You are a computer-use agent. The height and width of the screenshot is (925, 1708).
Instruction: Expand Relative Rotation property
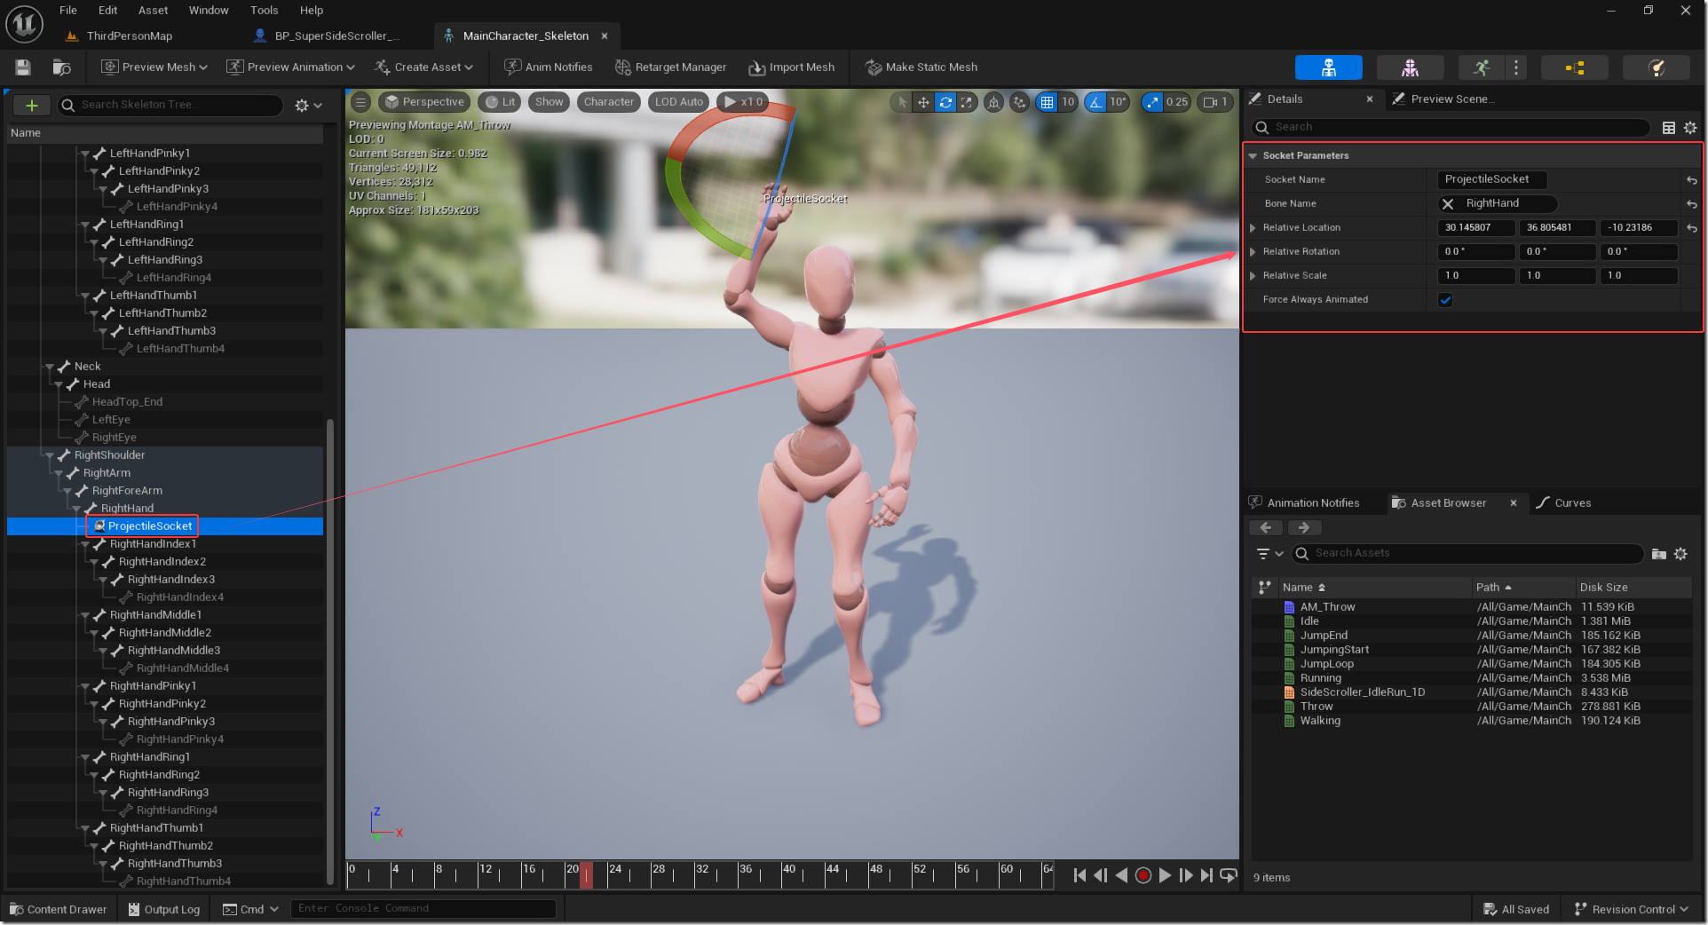click(x=1253, y=252)
